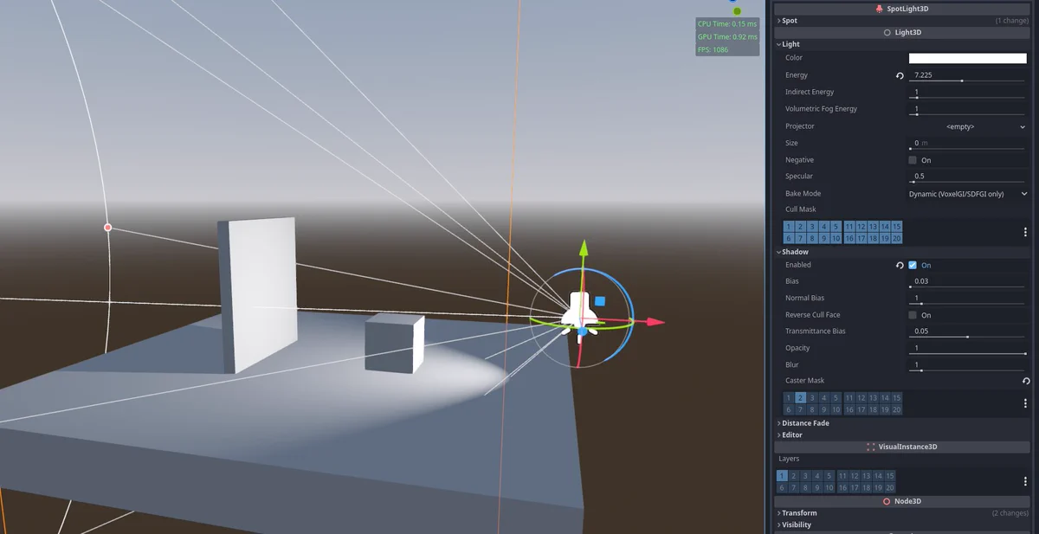
Task: Click the Light3D class header
Action: click(902, 32)
